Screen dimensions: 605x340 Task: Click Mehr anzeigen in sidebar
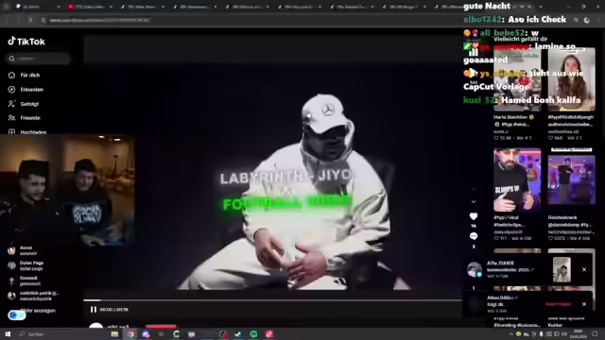click(x=38, y=311)
